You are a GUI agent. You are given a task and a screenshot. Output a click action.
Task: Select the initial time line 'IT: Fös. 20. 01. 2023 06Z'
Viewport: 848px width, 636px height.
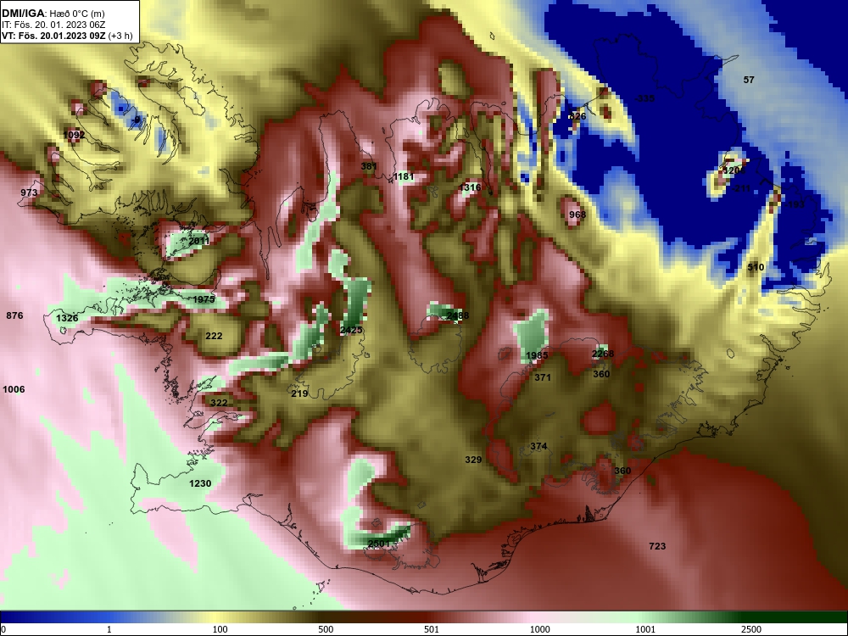point(52,25)
